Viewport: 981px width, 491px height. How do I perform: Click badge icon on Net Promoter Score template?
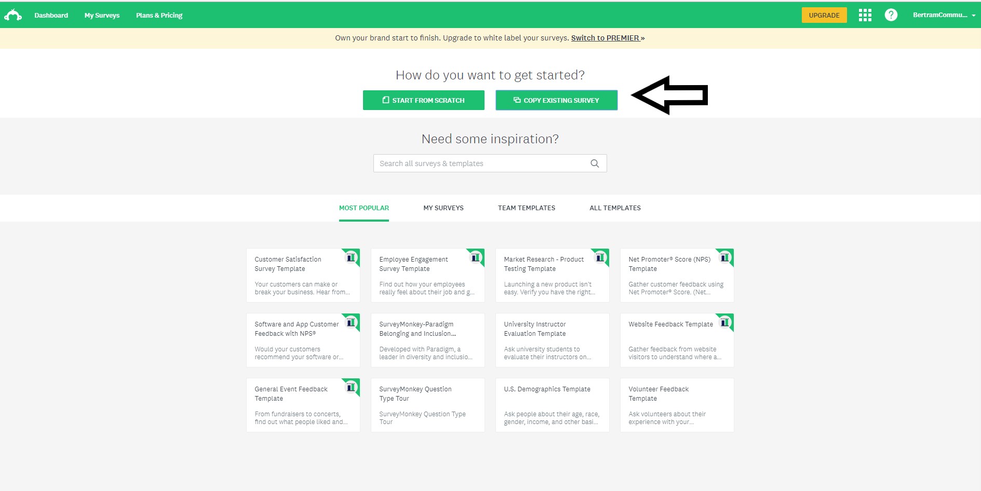[x=725, y=257]
